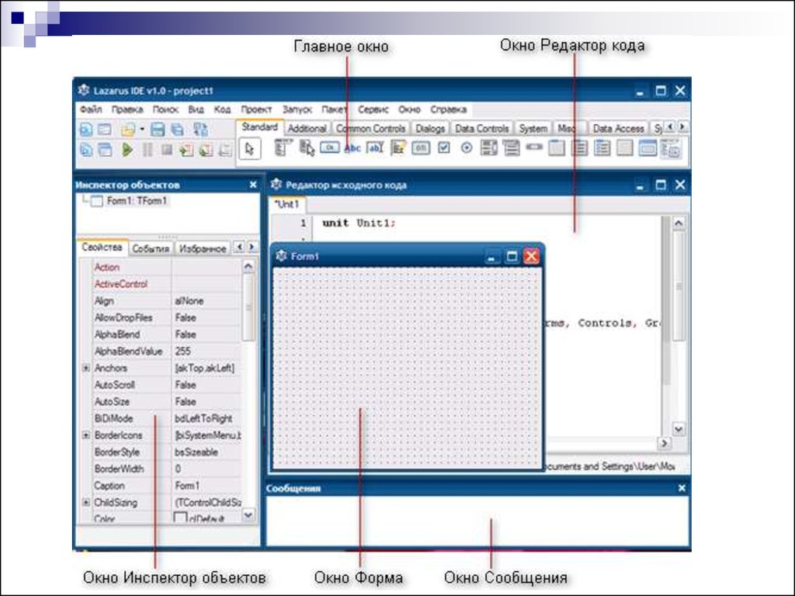Click the View Units icon
Image resolution: width=795 pixels, height=596 pixels.
[86, 150]
